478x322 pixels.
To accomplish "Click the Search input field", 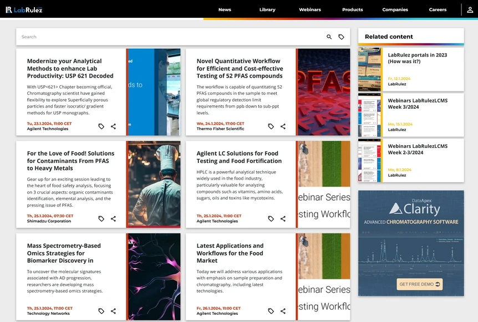I will (x=171, y=37).
